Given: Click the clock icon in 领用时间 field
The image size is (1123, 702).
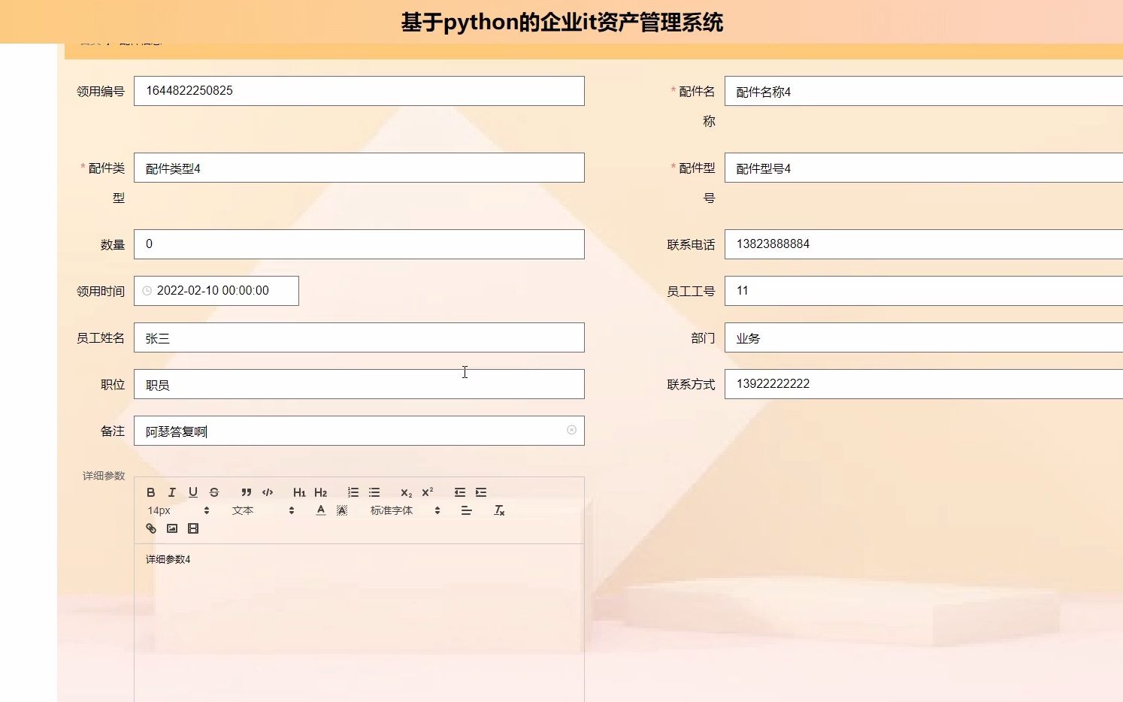Looking at the screenshot, I should [147, 291].
